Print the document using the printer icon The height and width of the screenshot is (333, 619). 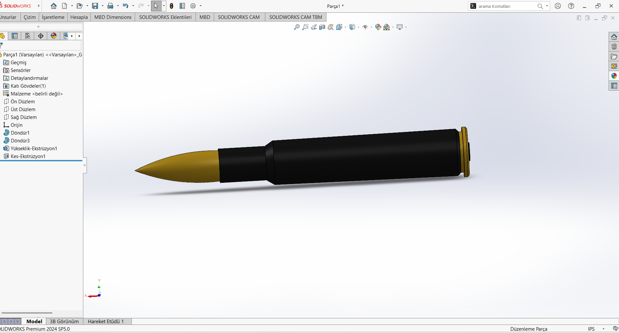pos(110,6)
